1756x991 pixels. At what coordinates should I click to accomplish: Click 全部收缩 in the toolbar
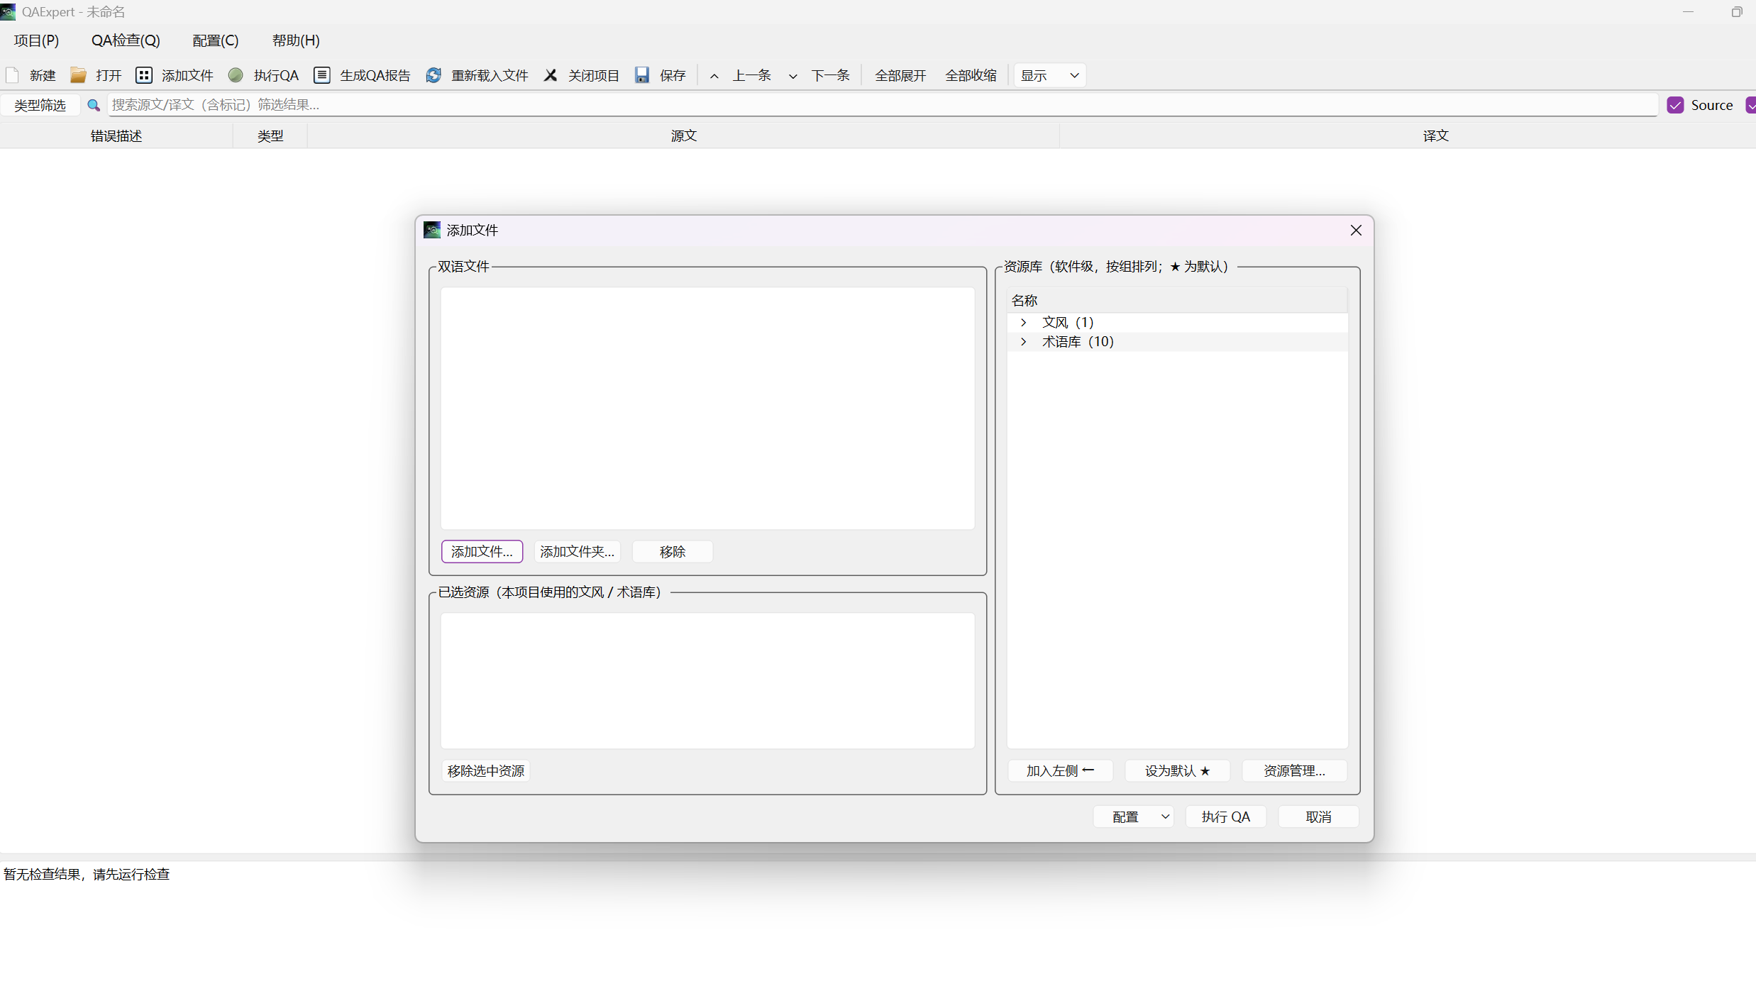click(971, 75)
